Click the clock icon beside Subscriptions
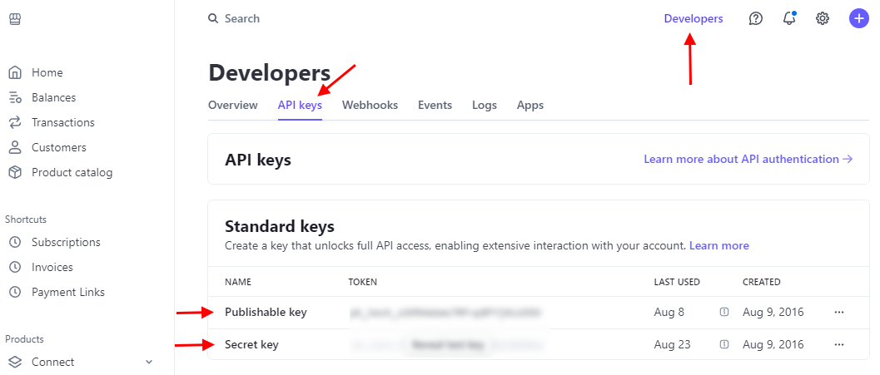 click(x=15, y=242)
